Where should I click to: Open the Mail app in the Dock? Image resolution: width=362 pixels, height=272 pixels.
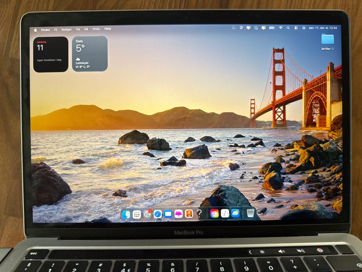168,214
